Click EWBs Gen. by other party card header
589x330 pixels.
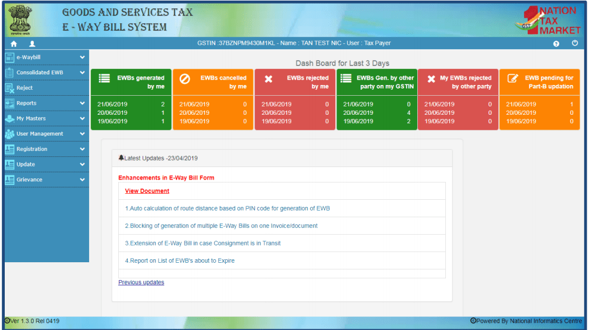coord(377,82)
